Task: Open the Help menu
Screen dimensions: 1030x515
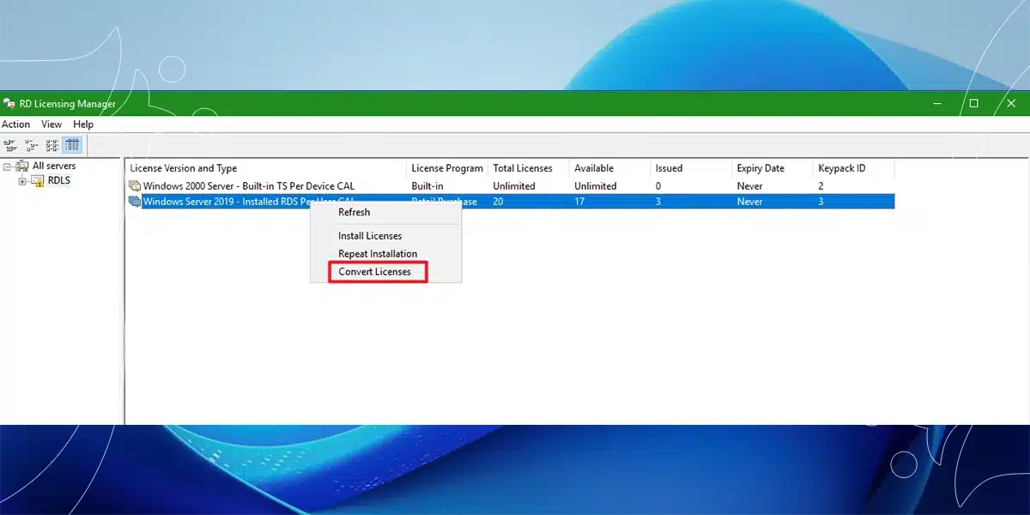Action: (x=83, y=124)
